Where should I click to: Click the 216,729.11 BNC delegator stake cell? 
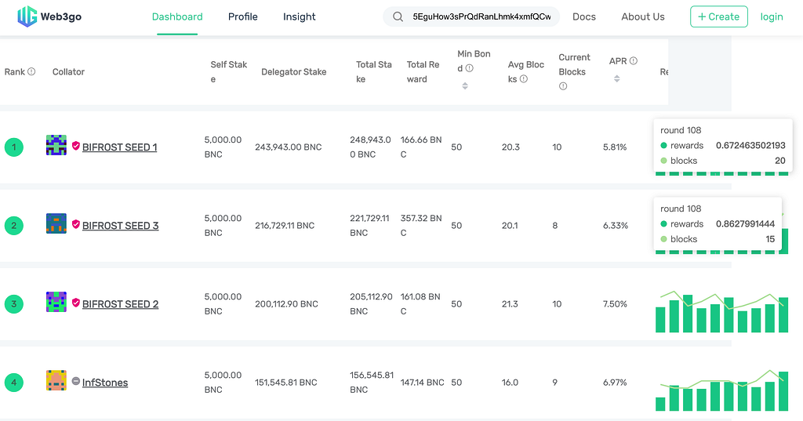click(285, 226)
